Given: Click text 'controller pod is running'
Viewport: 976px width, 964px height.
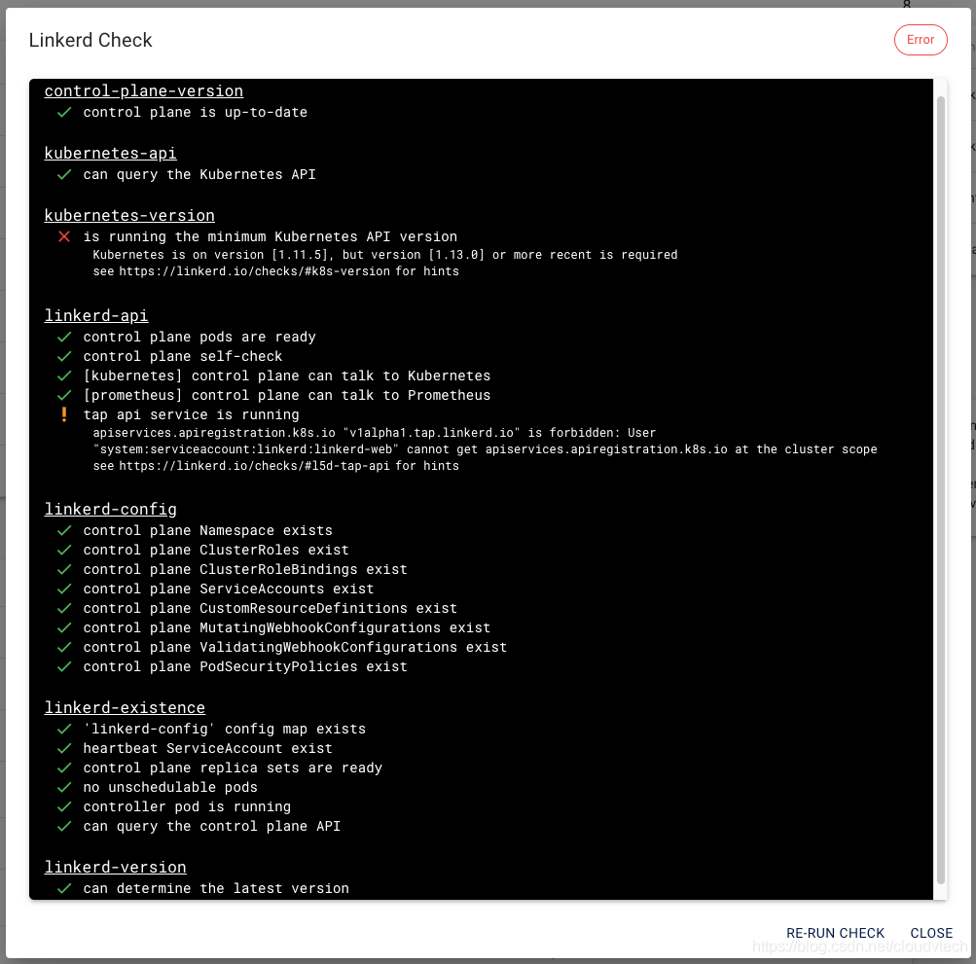Looking at the screenshot, I should tap(187, 806).
